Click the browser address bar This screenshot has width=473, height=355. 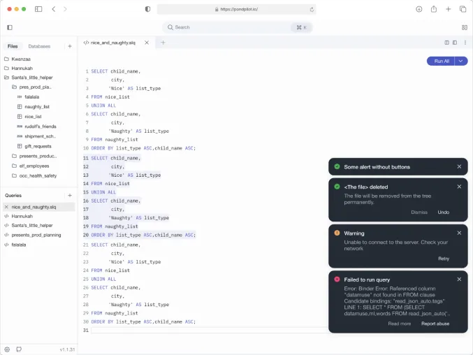(x=236, y=9)
